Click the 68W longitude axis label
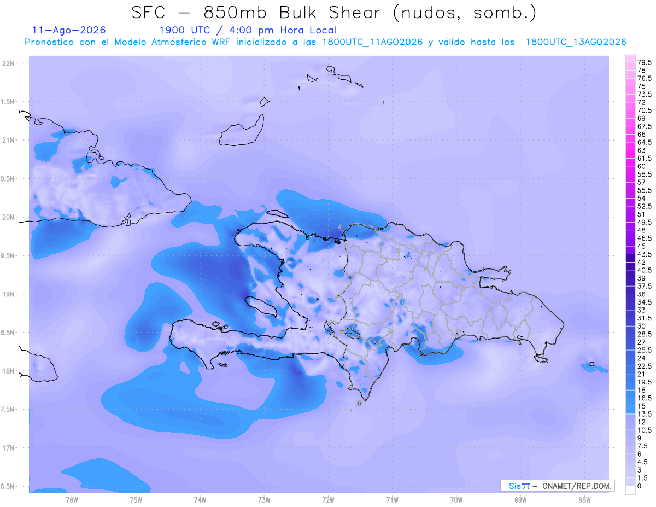This screenshot has height=507, width=656. 584,500
